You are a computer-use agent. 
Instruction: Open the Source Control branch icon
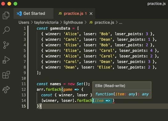click(x=6, y=45)
